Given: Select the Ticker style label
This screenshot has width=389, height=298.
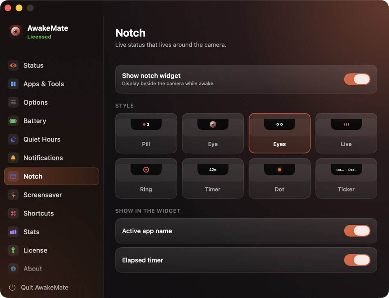Looking at the screenshot, I should (x=346, y=189).
